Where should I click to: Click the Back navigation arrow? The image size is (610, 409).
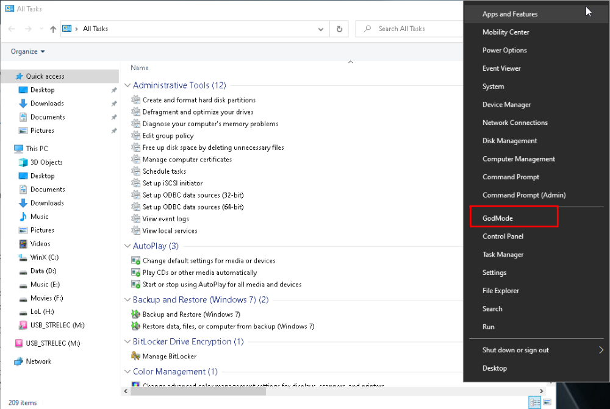click(12, 29)
